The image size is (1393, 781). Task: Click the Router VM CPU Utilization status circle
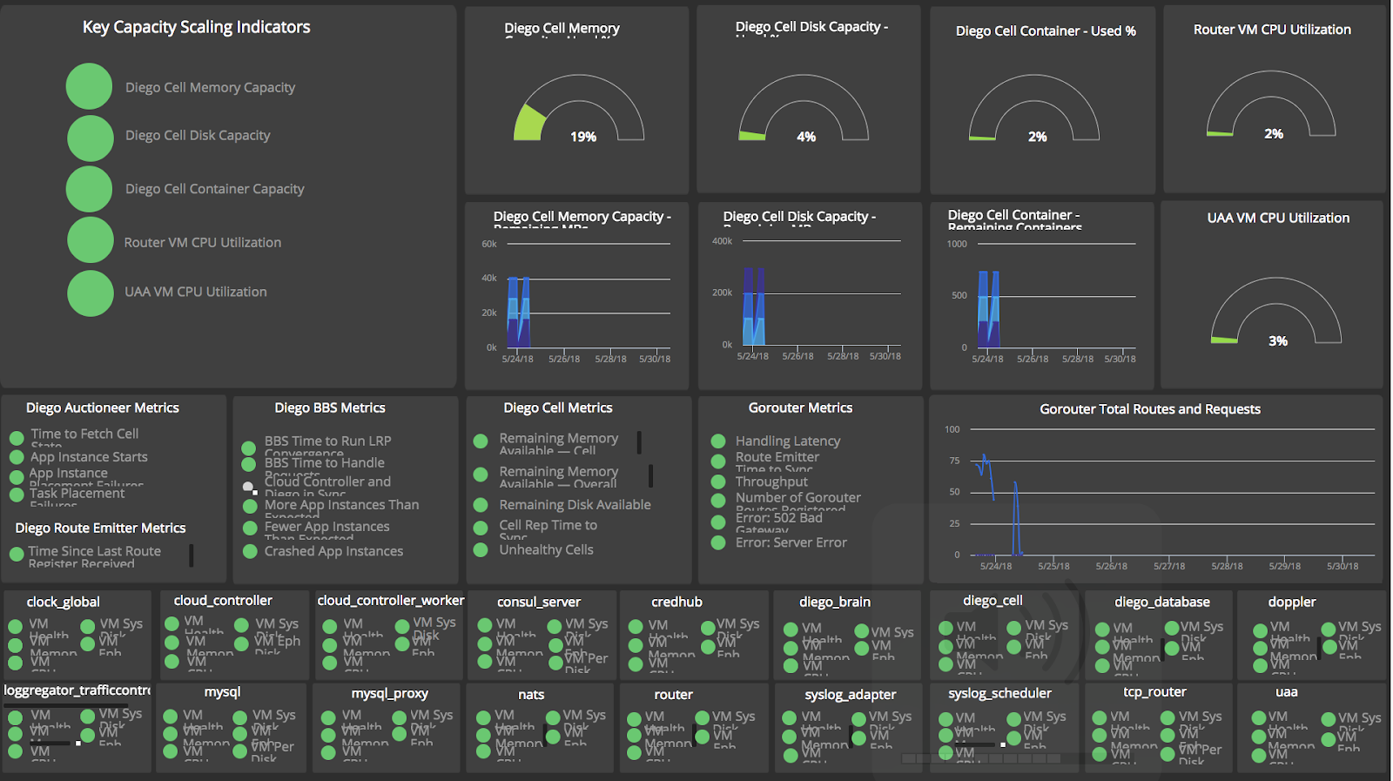pos(91,239)
